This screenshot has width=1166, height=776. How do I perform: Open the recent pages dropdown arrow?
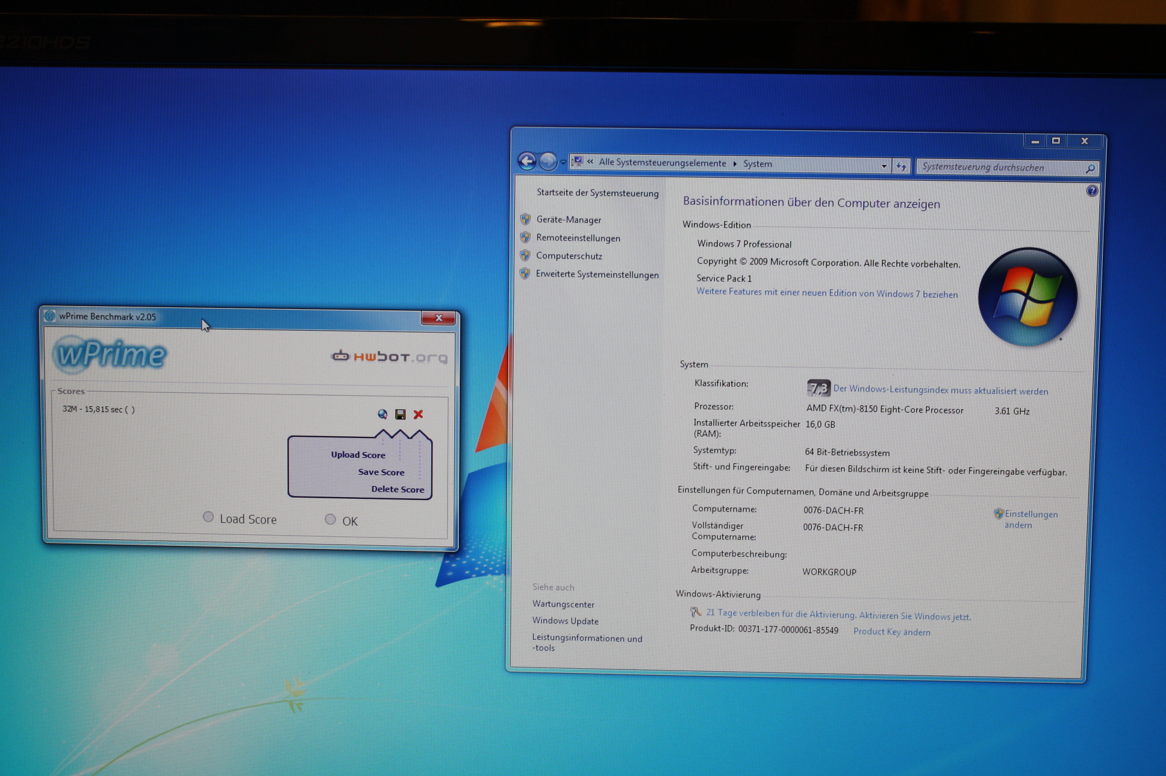tap(563, 162)
